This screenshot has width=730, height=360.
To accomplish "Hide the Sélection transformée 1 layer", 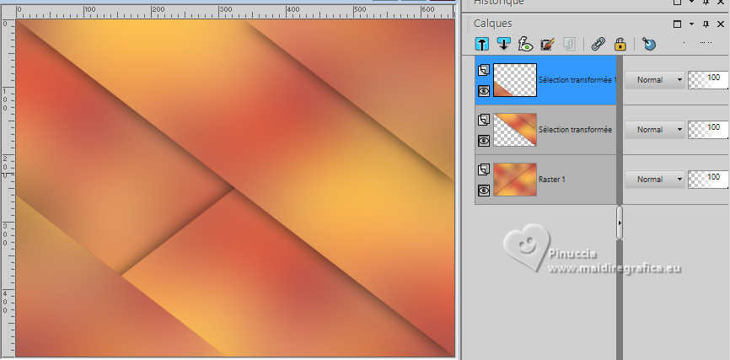I will pos(484,91).
